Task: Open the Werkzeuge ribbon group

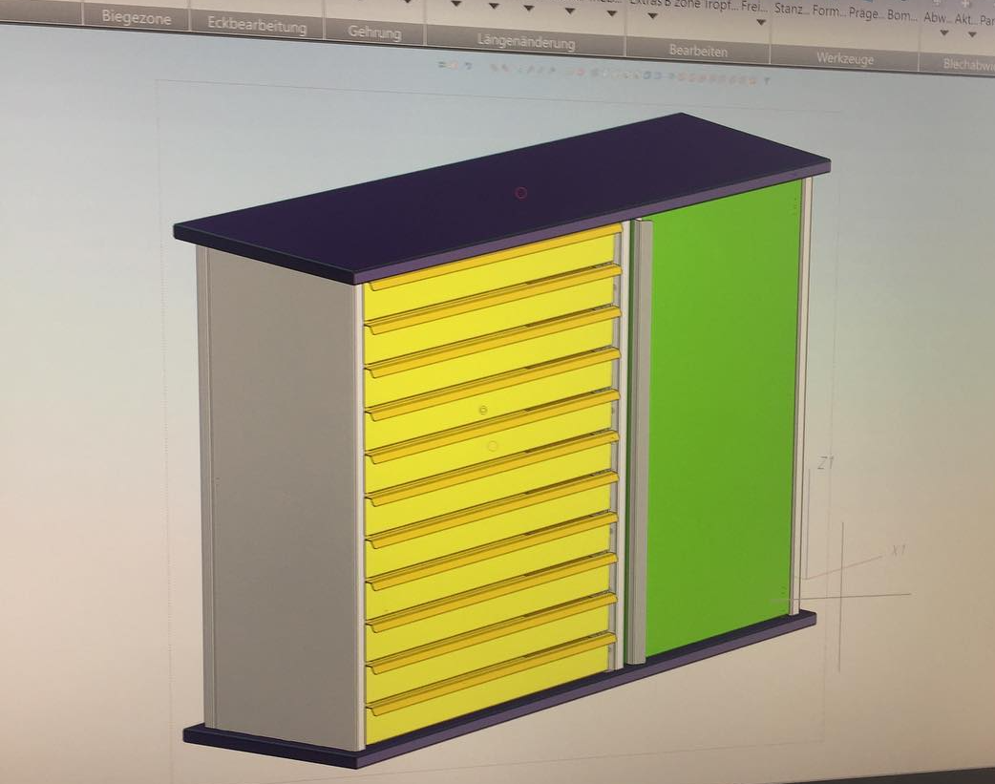Action: (x=845, y=58)
